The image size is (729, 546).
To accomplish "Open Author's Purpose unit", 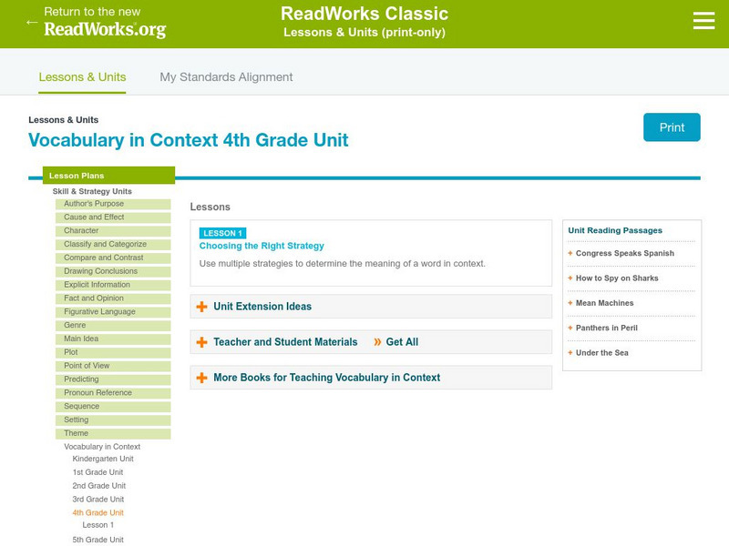I will (113, 204).
